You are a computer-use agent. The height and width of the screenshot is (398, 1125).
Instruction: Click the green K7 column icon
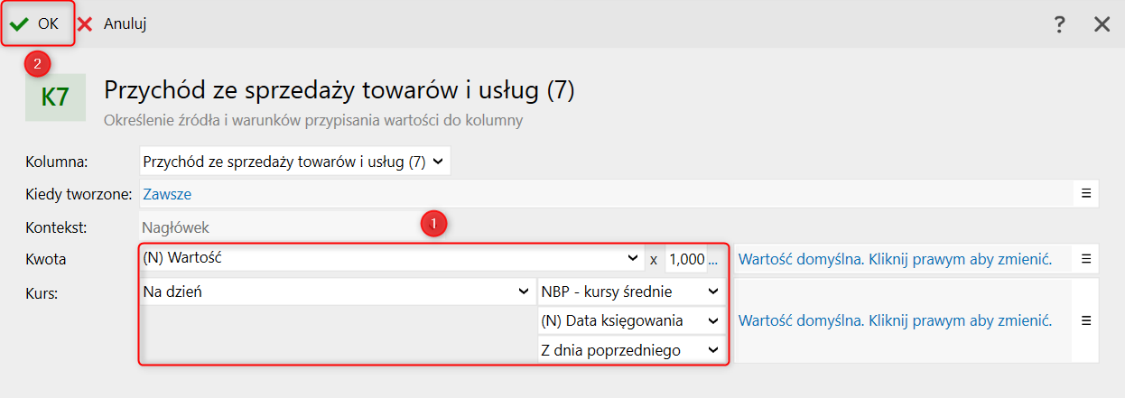click(x=55, y=97)
